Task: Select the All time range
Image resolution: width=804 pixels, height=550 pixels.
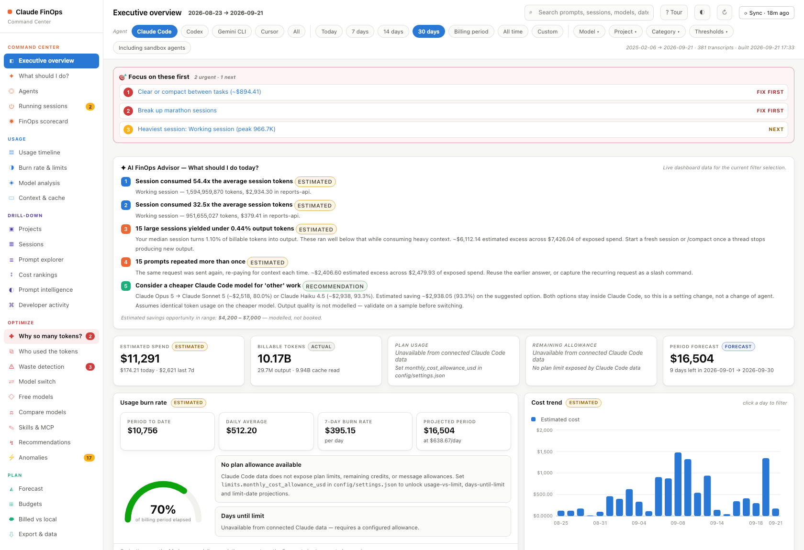Action: coord(513,32)
